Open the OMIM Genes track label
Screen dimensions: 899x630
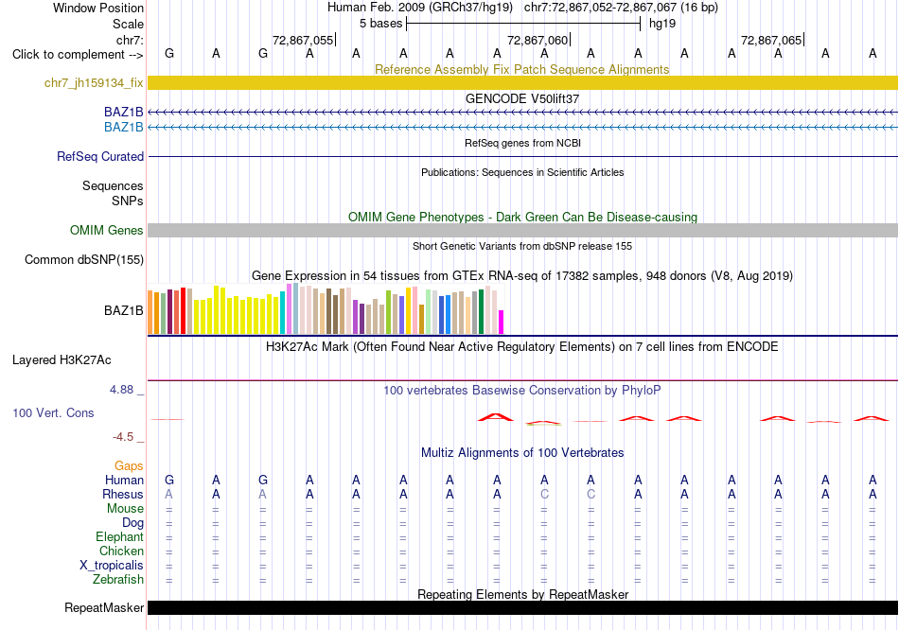pos(106,230)
